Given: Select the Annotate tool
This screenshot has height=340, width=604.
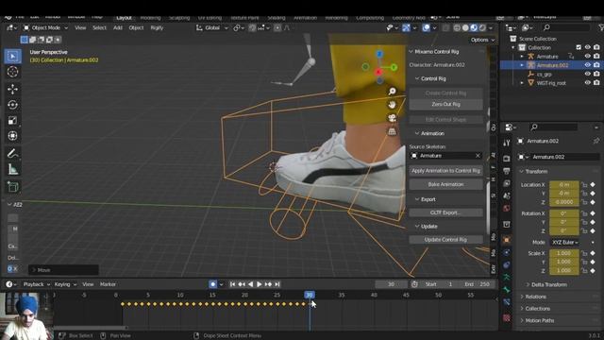Looking at the screenshot, I should point(12,153).
